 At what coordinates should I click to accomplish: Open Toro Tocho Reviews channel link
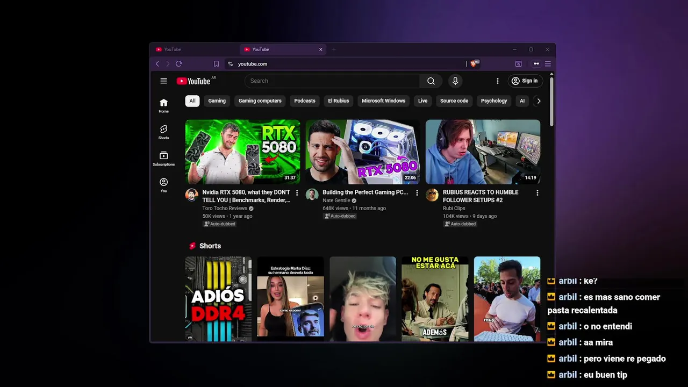click(225, 209)
